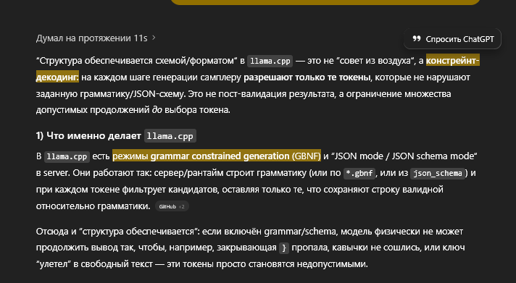Click the 'llama.cpp' code chip in first paragraph
516x283 pixels.
pyautogui.click(x=270, y=61)
